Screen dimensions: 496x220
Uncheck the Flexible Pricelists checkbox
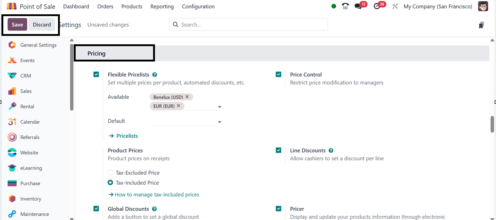click(x=96, y=74)
